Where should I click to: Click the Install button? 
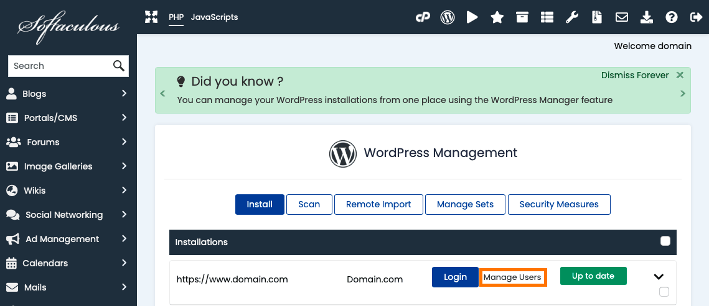[260, 205]
